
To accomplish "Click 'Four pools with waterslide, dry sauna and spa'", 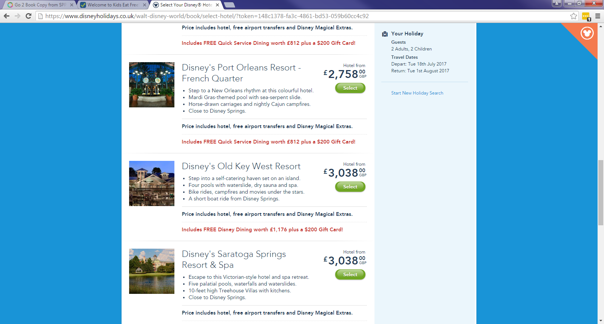I will 243,185.
